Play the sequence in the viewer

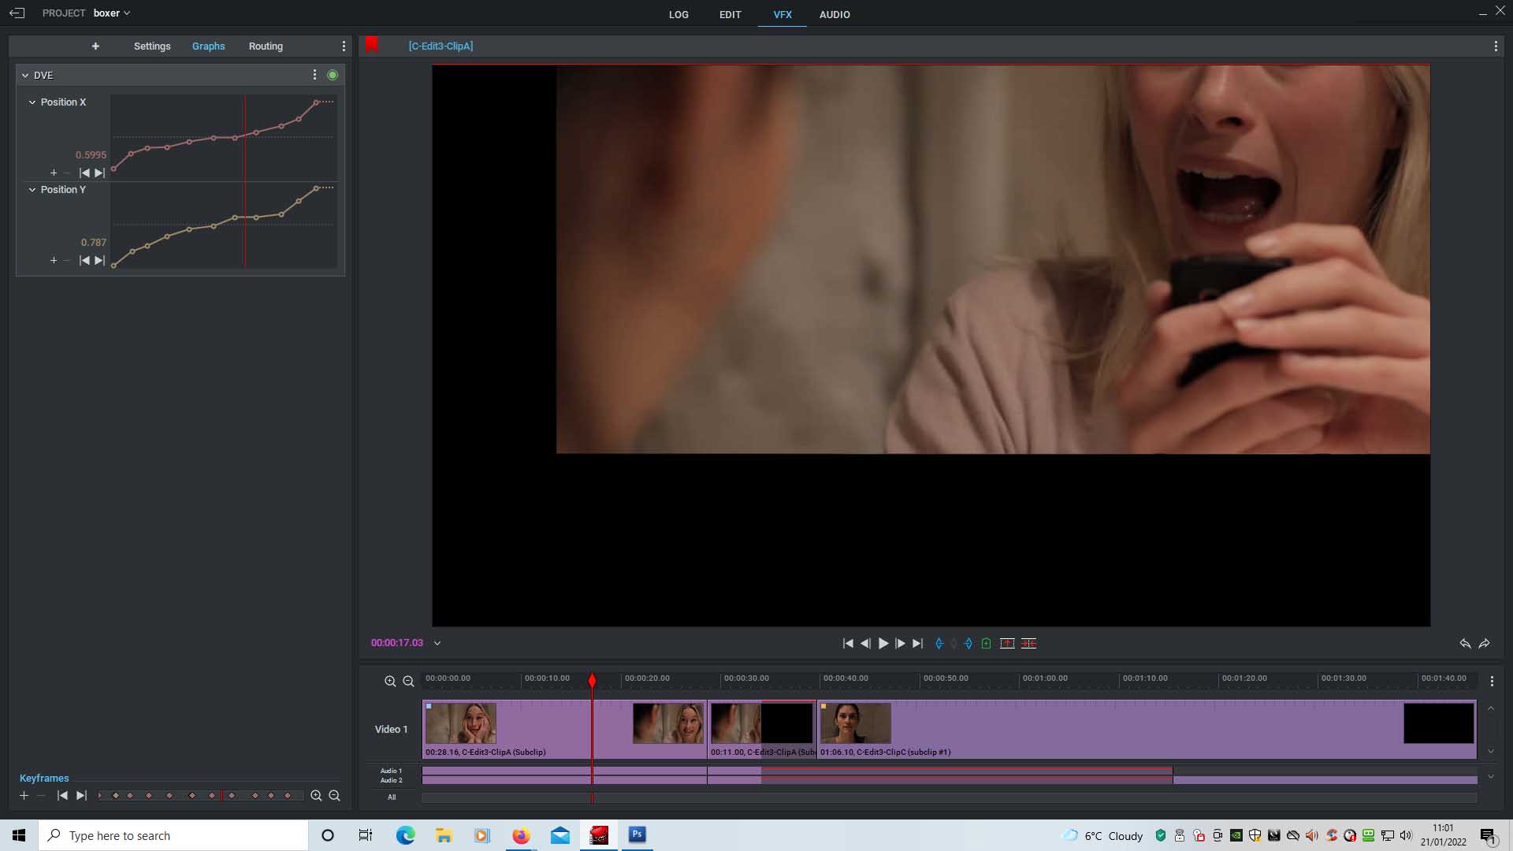click(883, 644)
